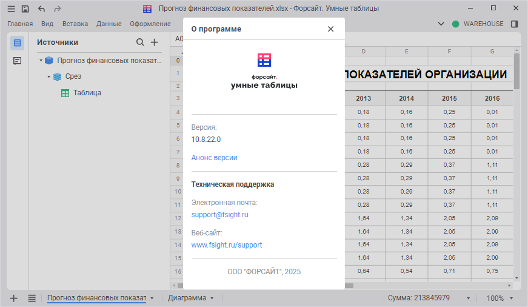Click the cube icon of the data source
This screenshot has width=528, height=307.
pyautogui.click(x=49, y=60)
